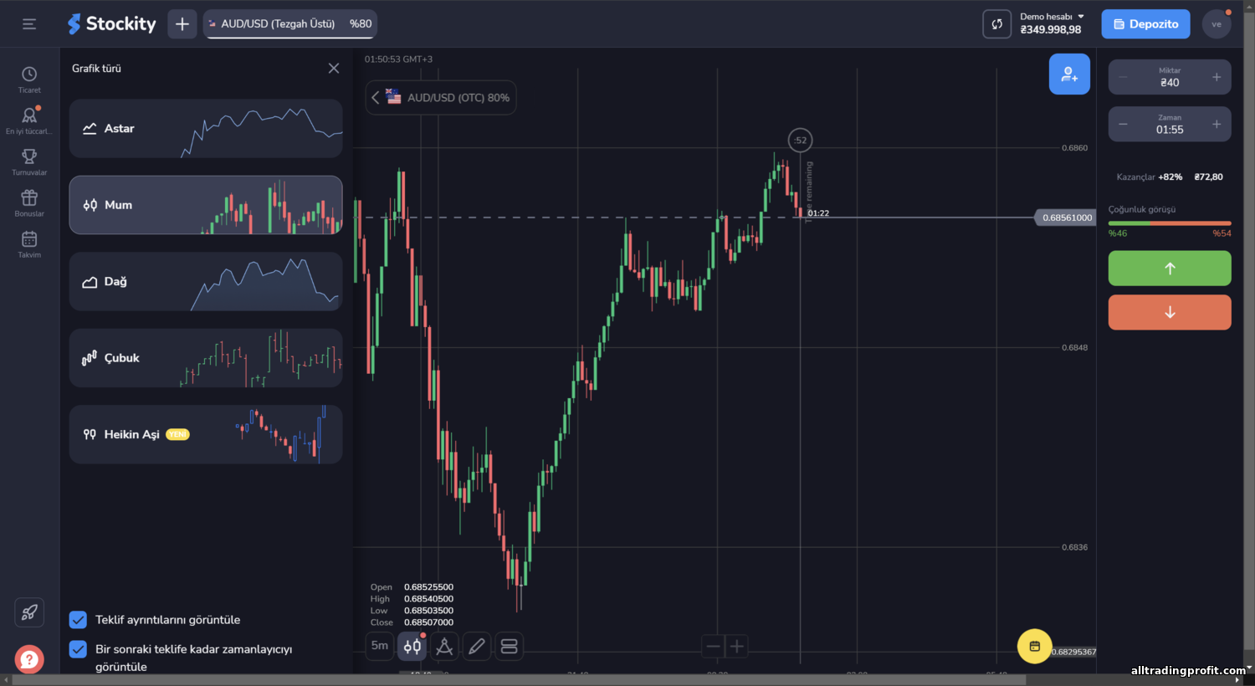Screen dimensions: 1255x686
Task: Open the user profile avatar
Action: [1217, 24]
